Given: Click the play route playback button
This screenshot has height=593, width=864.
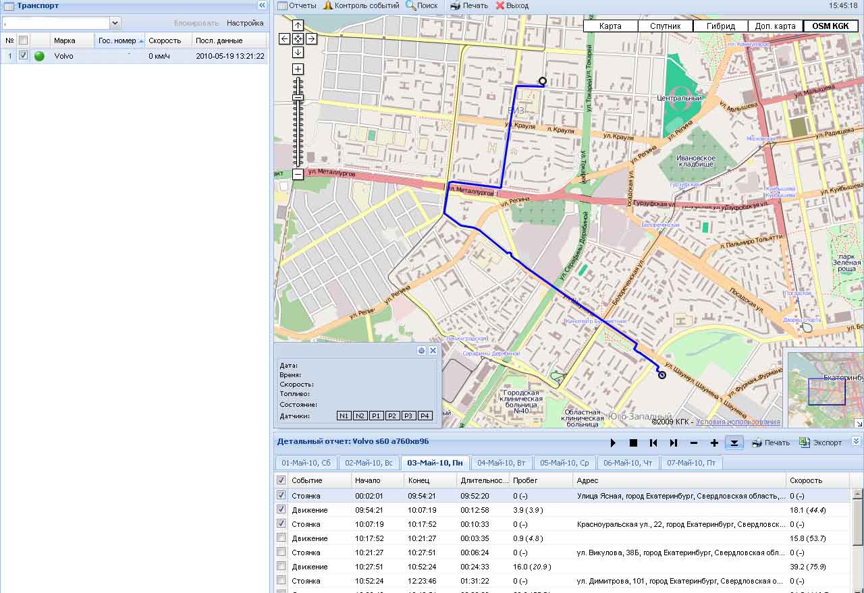Looking at the screenshot, I should 613,443.
